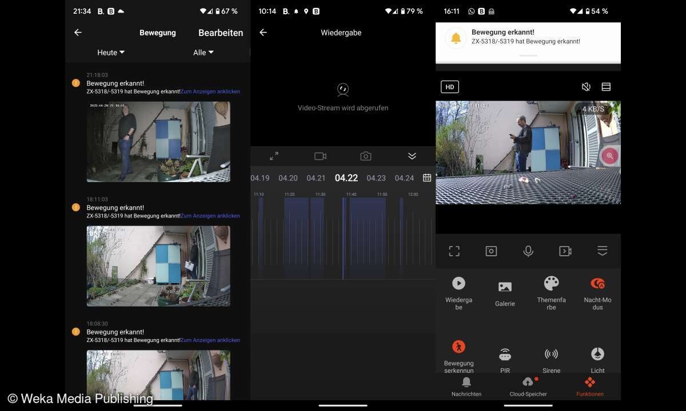686x411 pixels.
Task: Activate the microphone to talk
Action: (x=528, y=251)
